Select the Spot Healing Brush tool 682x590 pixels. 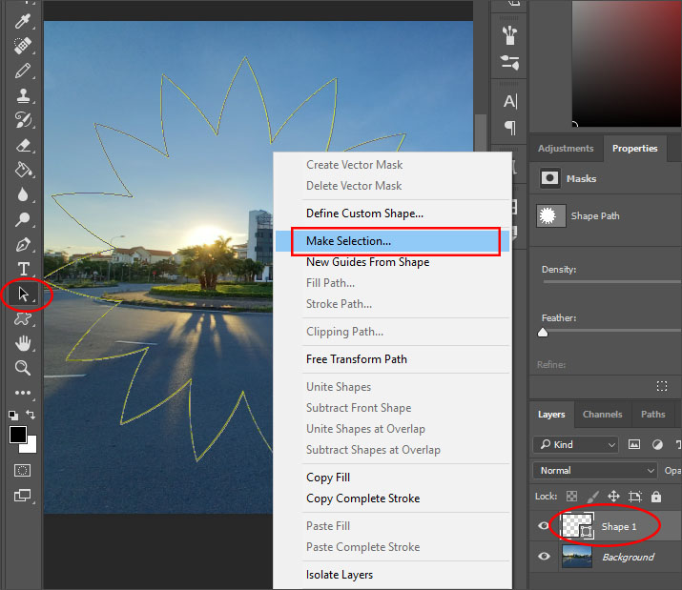point(23,45)
